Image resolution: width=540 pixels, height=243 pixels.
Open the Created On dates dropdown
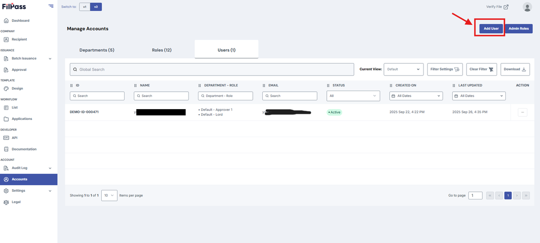416,96
